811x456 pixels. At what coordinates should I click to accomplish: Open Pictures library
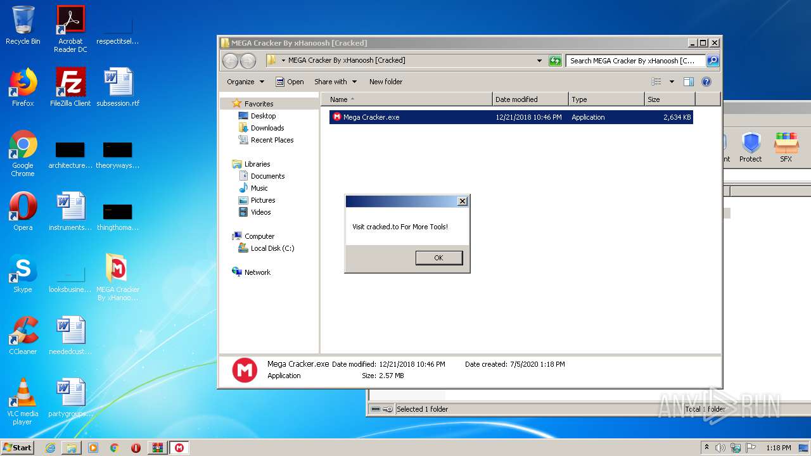(x=262, y=200)
